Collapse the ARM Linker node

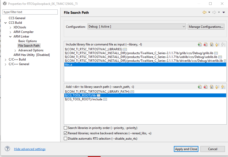click(x=10, y=37)
